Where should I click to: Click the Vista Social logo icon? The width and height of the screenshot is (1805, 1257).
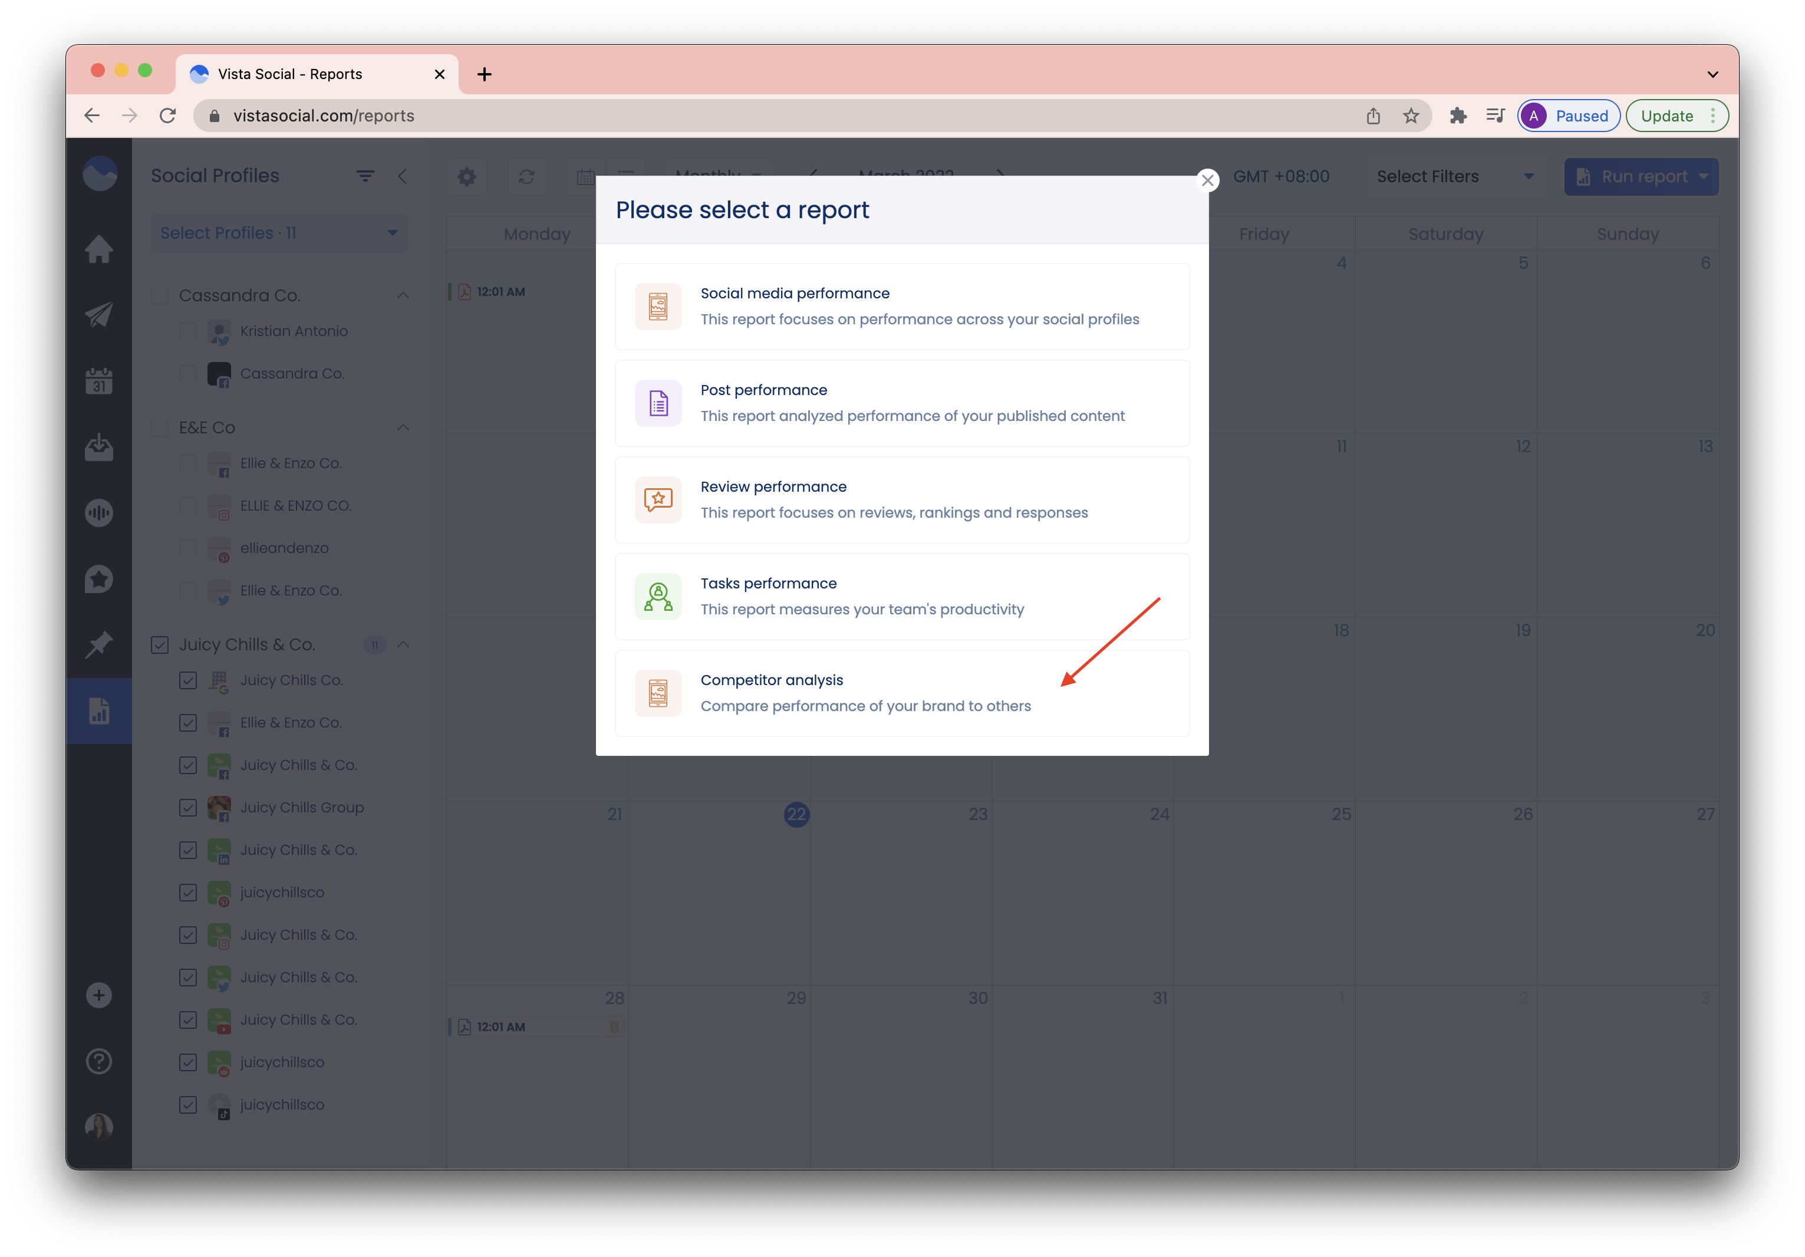coord(99,174)
